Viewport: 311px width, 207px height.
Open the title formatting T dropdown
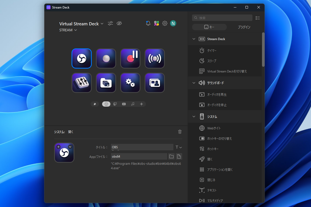[x=179, y=147]
